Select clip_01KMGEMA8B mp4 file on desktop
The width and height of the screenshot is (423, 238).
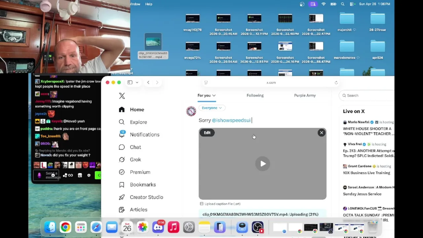click(x=153, y=46)
